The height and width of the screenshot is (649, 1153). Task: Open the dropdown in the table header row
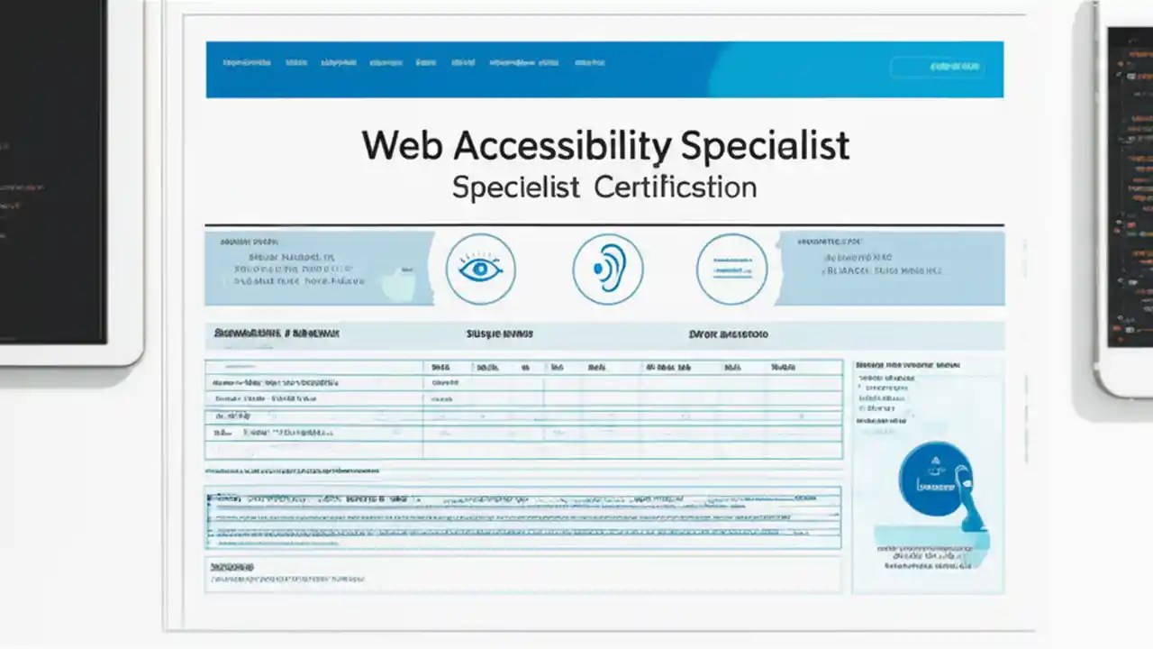241,367
